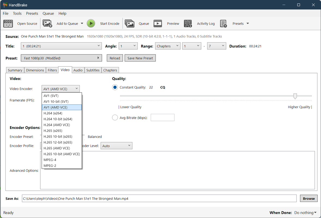Open the Angle dropdown

[x=128, y=46]
